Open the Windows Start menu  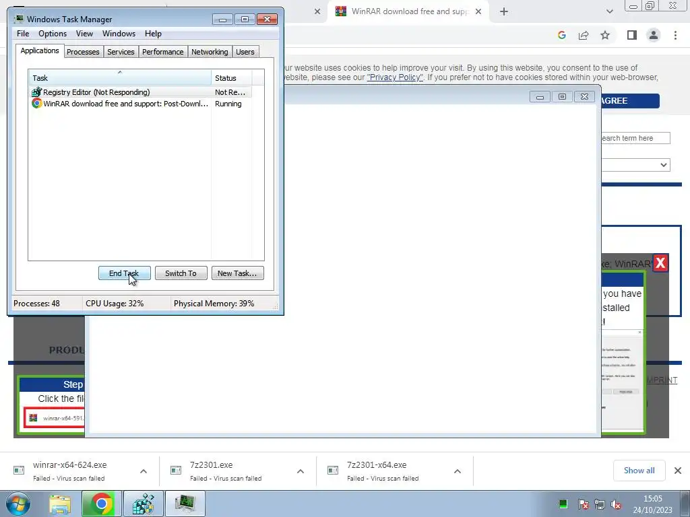click(18, 504)
